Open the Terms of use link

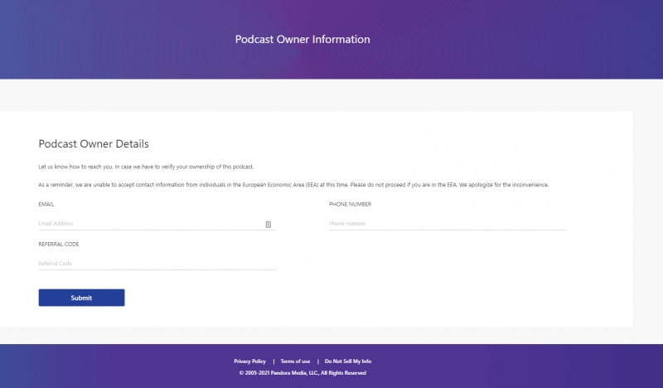pyautogui.click(x=295, y=361)
